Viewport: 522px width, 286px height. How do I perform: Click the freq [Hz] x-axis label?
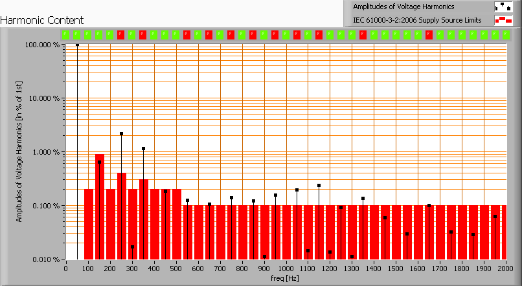(x=284, y=278)
